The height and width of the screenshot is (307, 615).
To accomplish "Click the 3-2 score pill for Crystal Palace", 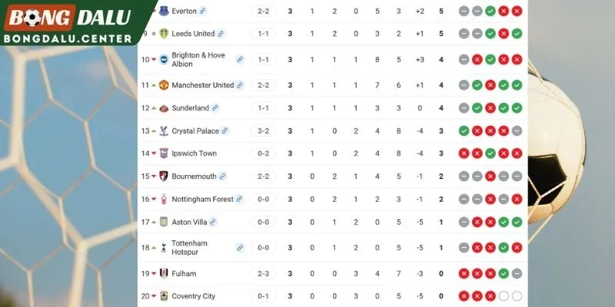I will tap(263, 130).
